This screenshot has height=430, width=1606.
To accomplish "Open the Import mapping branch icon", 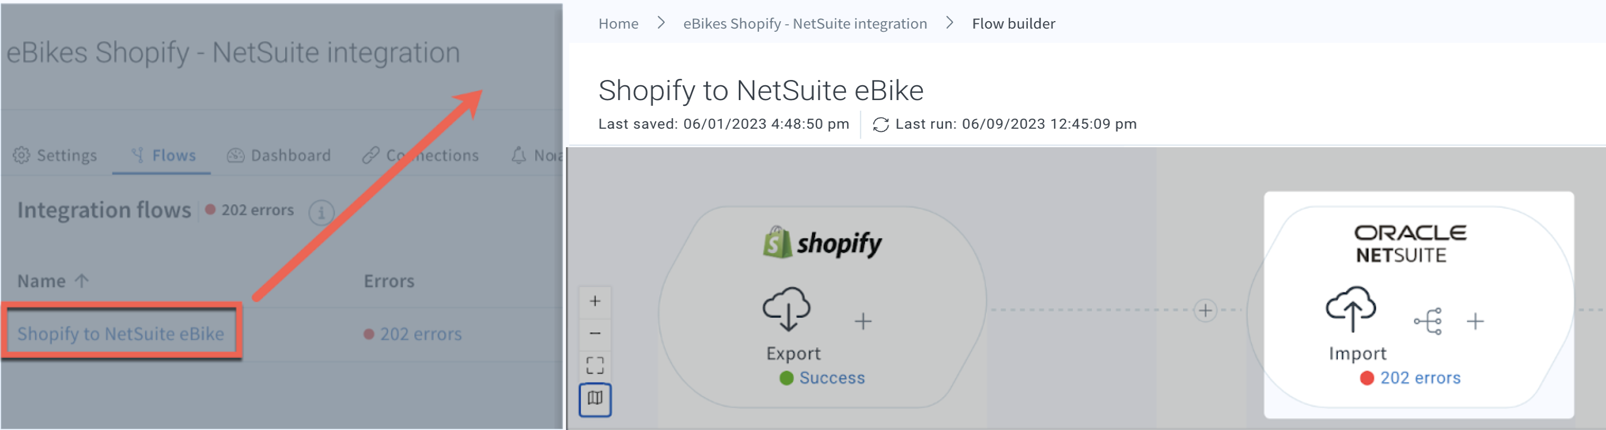I will pyautogui.click(x=1428, y=321).
